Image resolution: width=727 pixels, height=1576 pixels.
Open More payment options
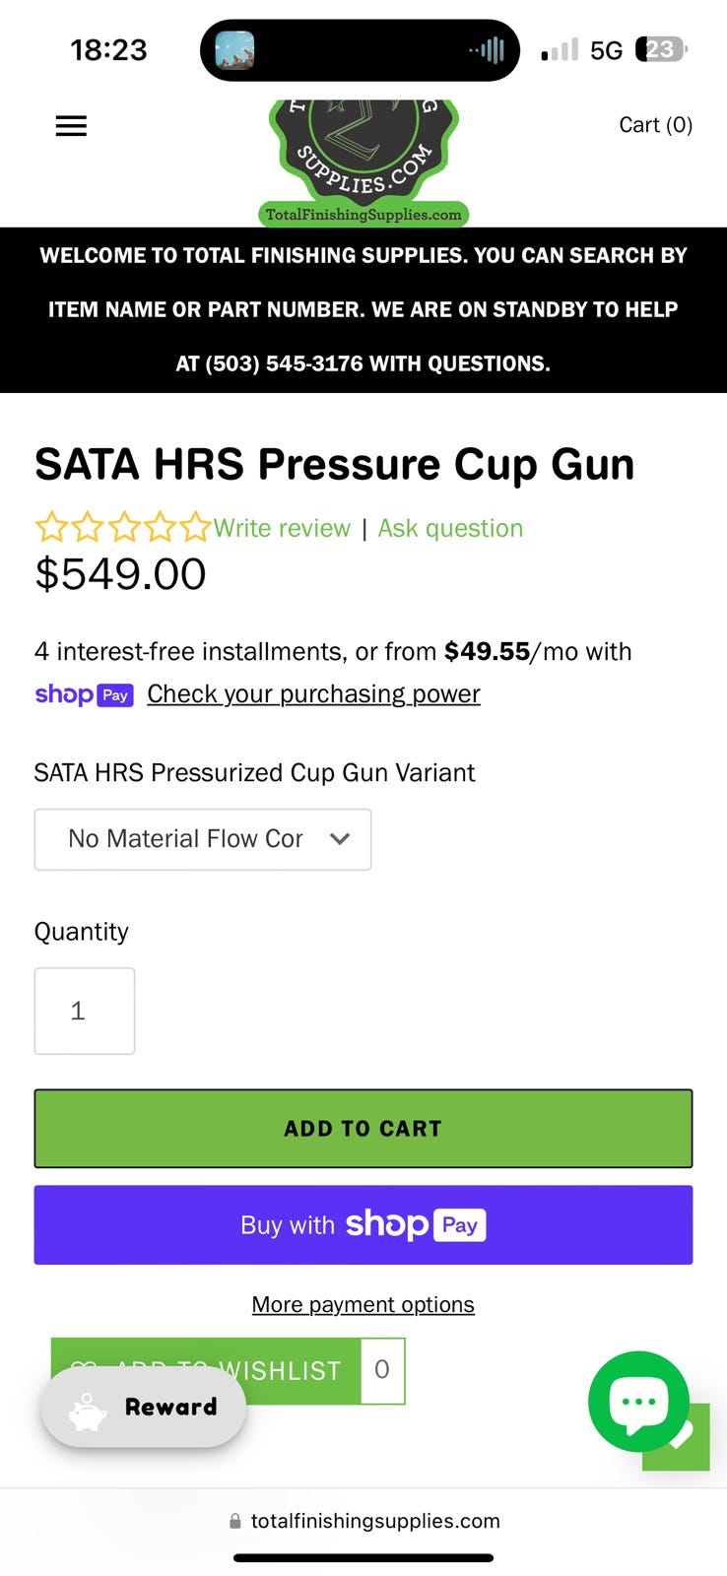363,1304
